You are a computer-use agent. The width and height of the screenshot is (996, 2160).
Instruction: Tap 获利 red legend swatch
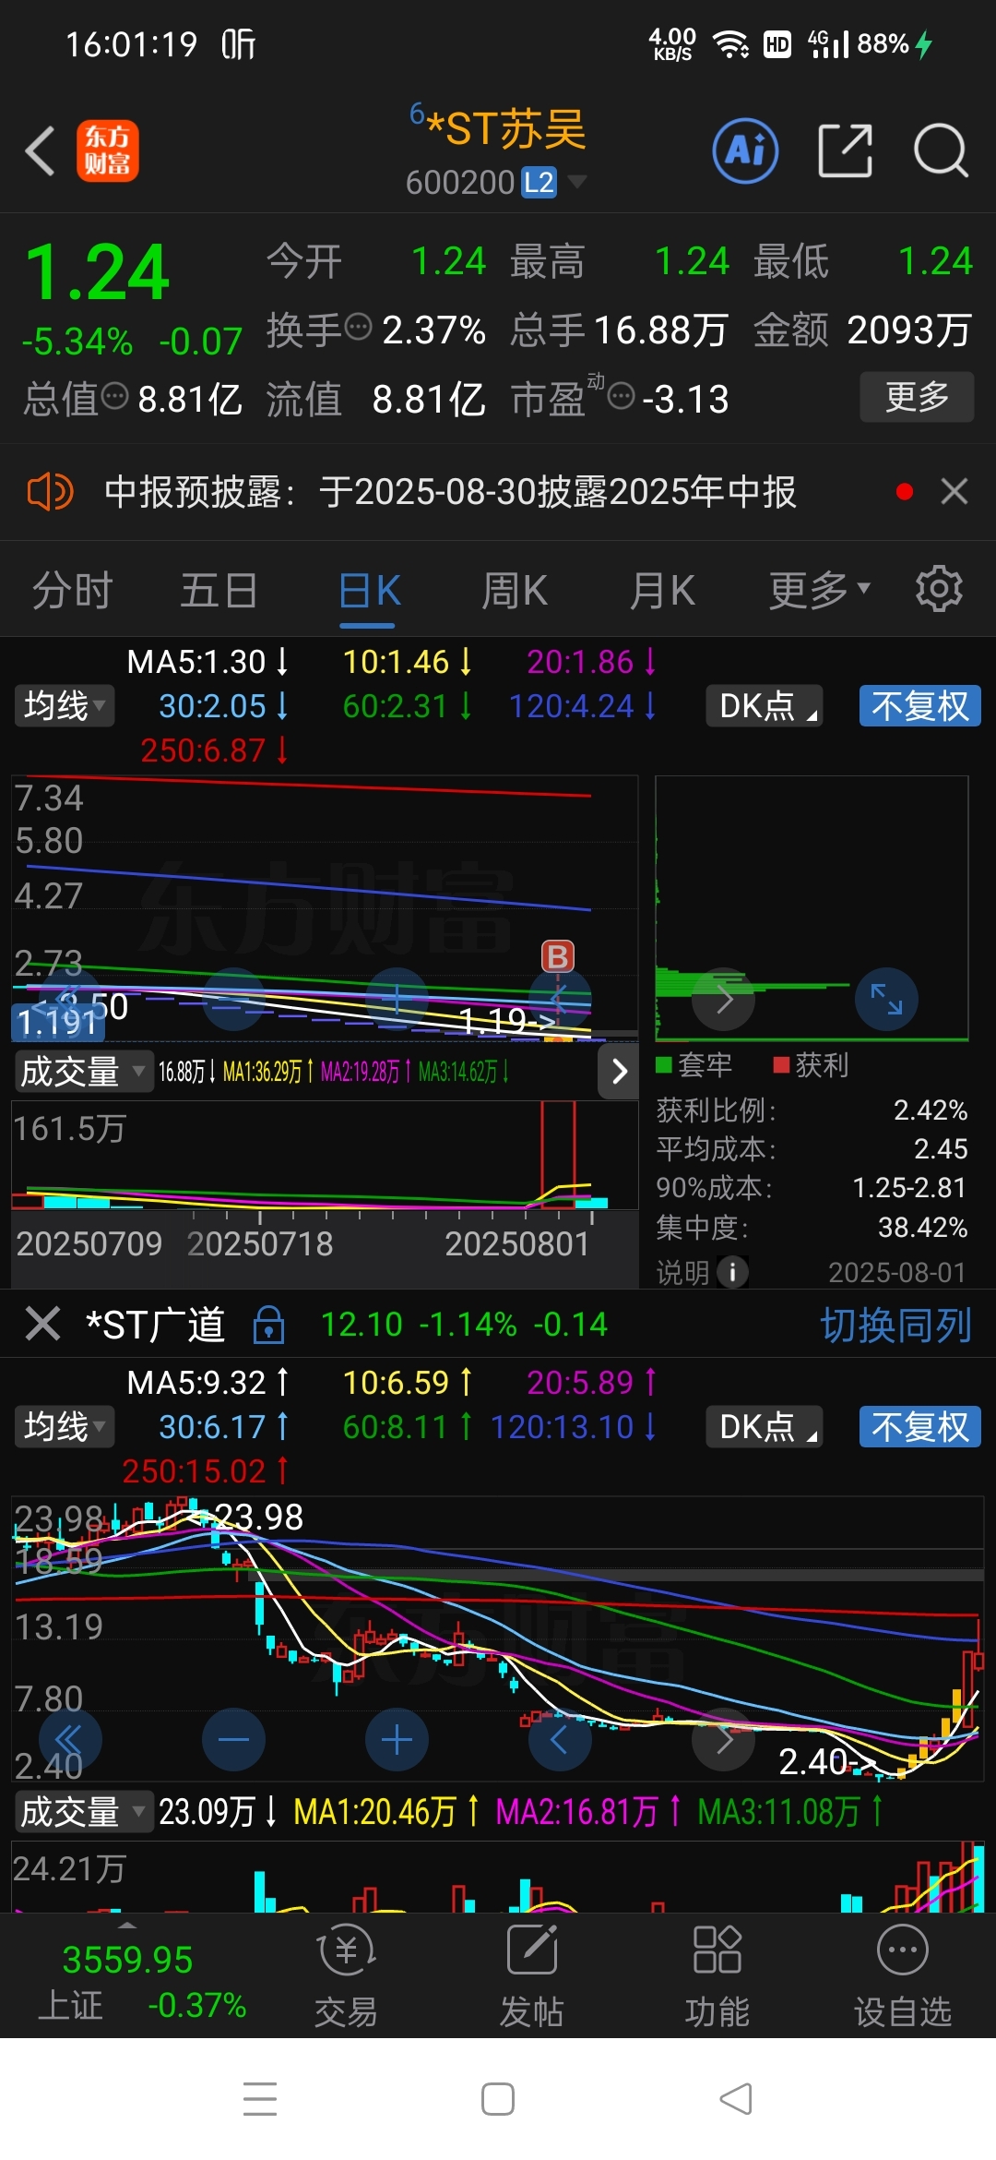coord(781,1065)
